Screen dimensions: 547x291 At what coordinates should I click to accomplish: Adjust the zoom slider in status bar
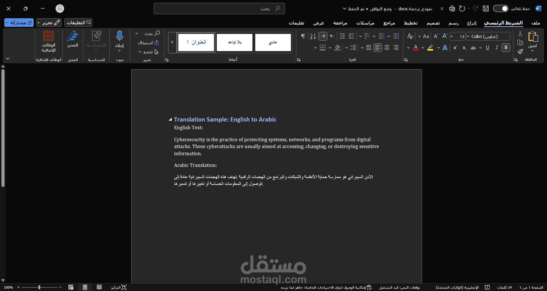[x=39, y=287]
